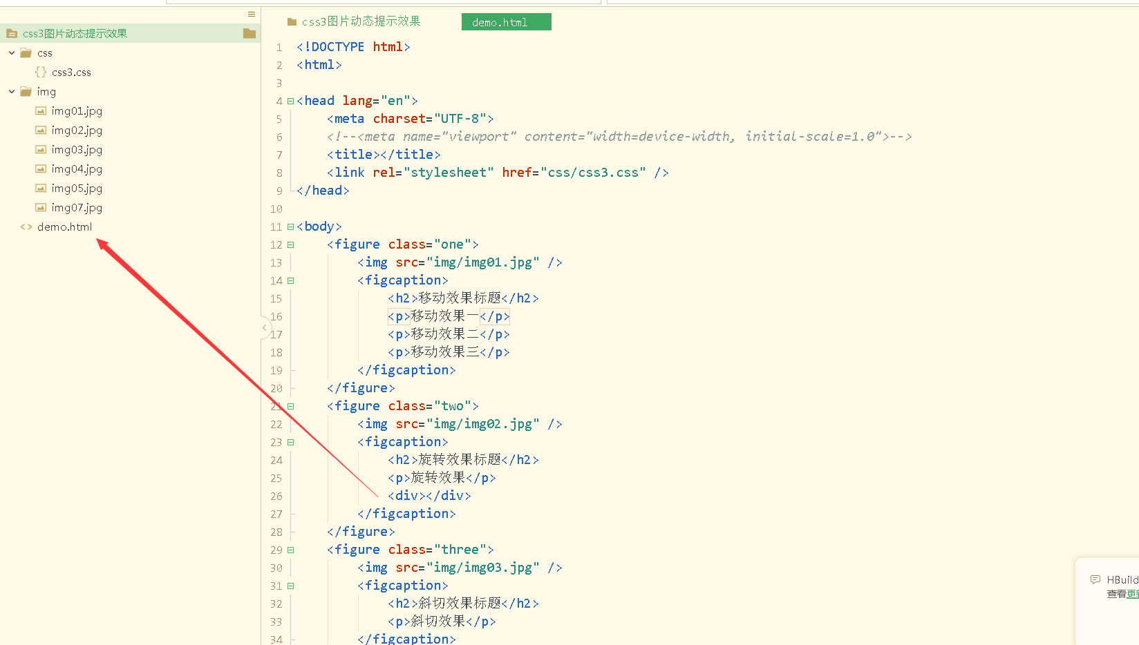The height and width of the screenshot is (645, 1139).
Task: Click the p 移动效果三 line
Action: (449, 352)
